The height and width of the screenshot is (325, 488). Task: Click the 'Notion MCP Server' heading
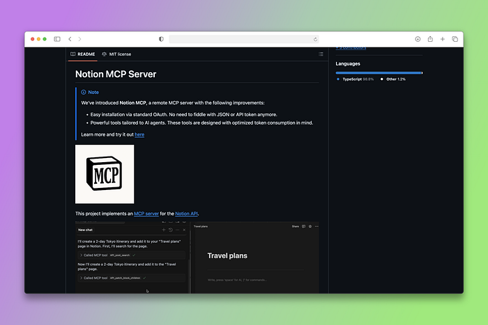(116, 74)
